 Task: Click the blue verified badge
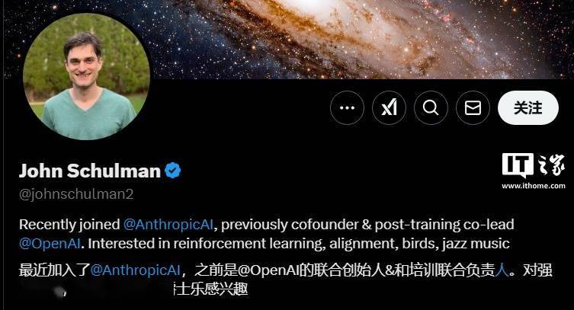tap(173, 171)
